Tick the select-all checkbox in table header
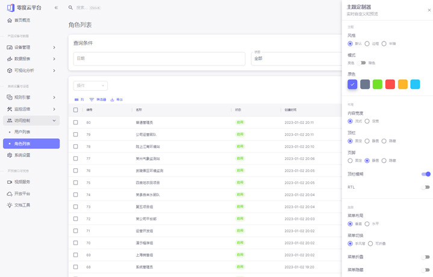The image size is (433, 277). click(x=76, y=110)
